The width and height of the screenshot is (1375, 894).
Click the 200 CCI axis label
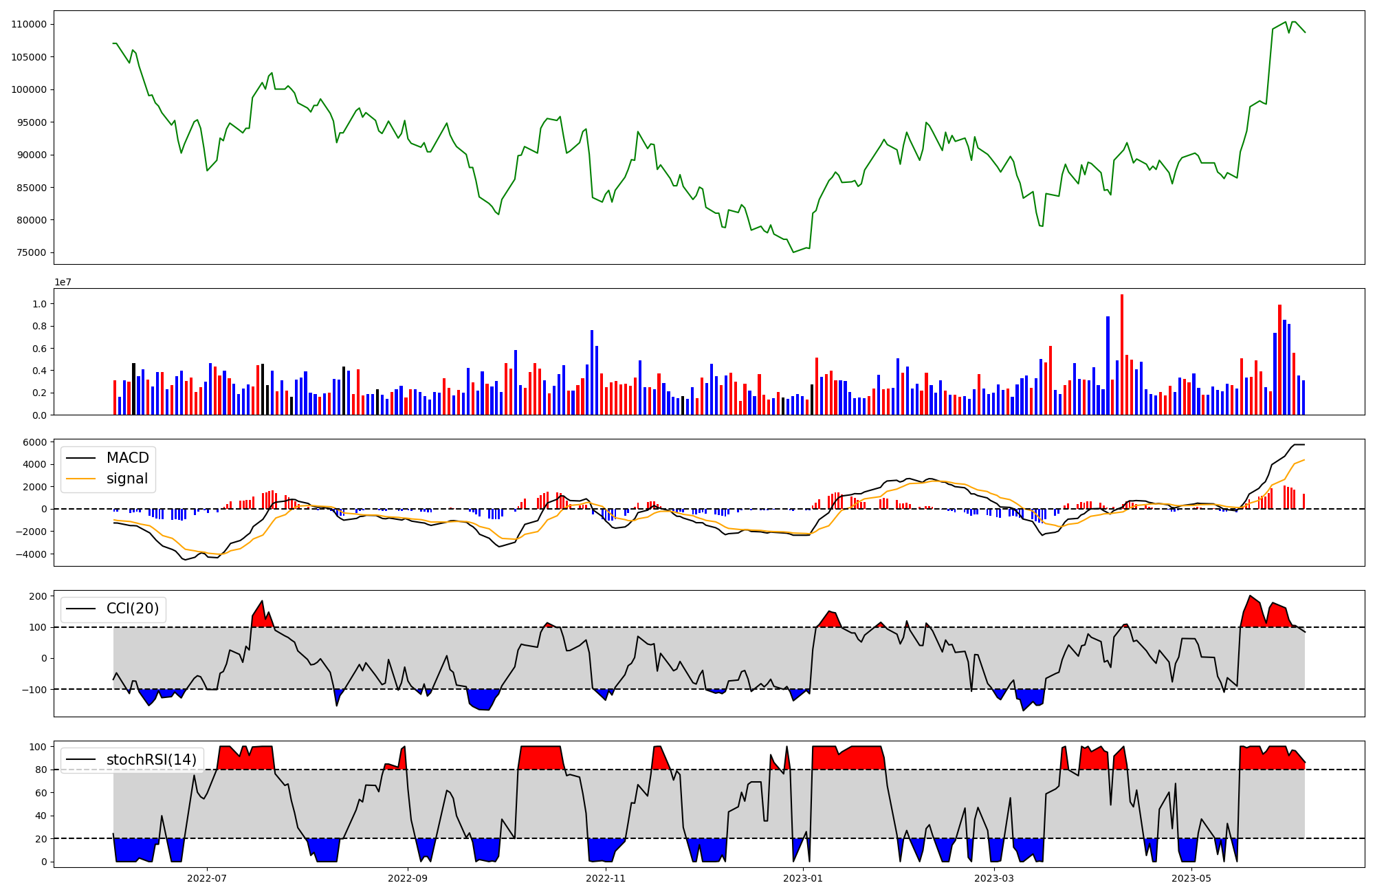click(x=38, y=596)
